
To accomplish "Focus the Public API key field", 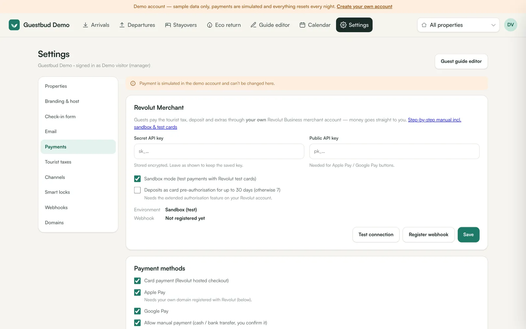I will (x=394, y=151).
